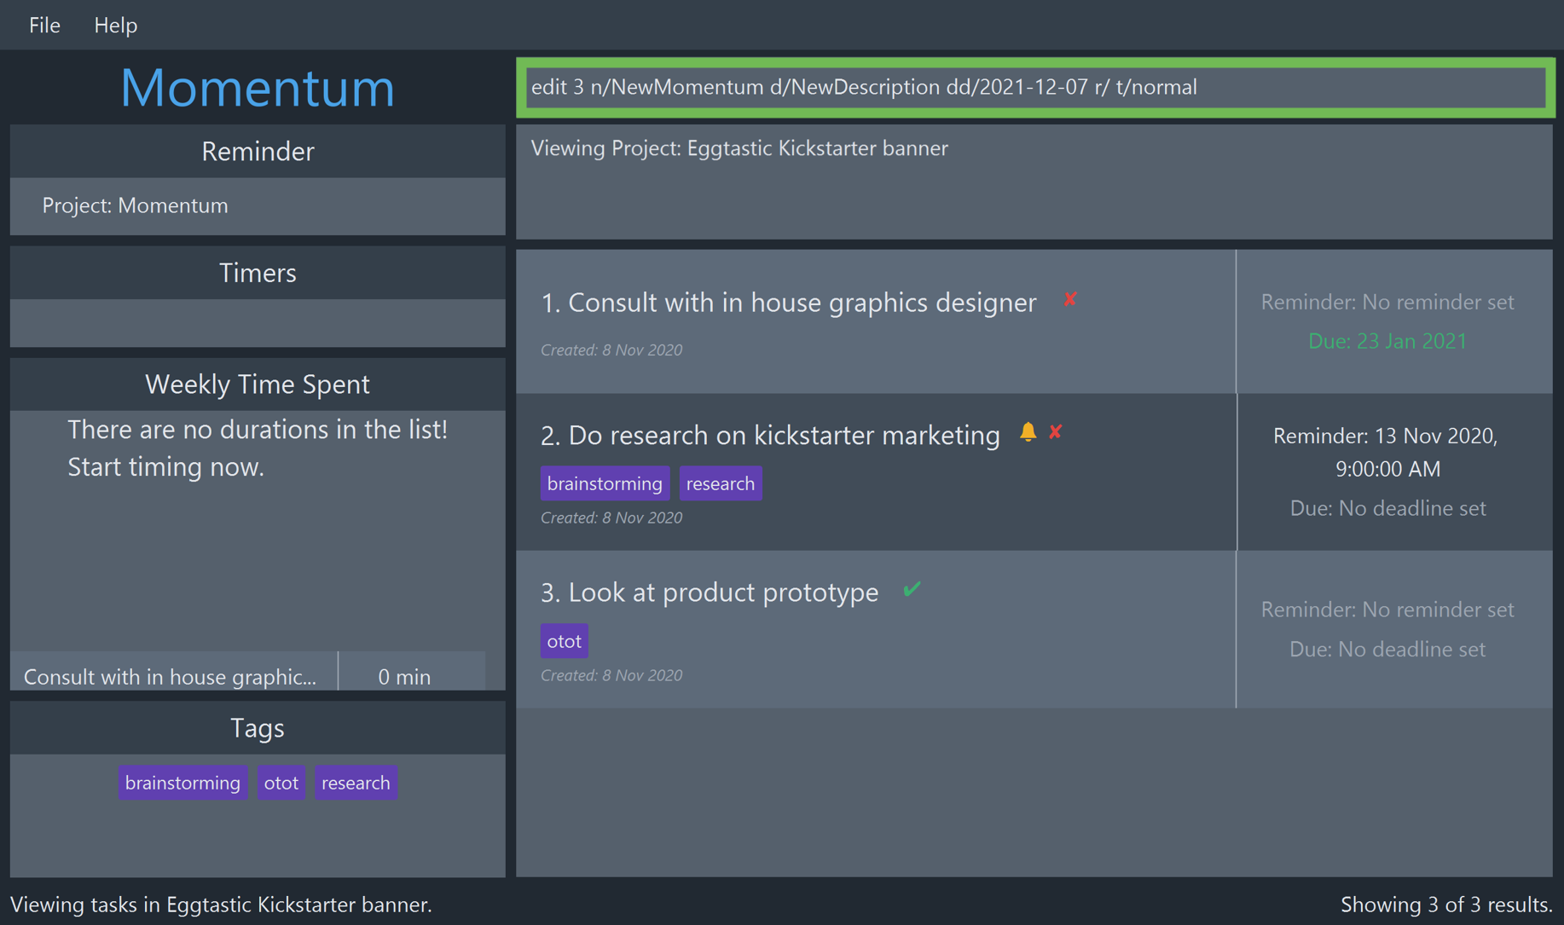Viewport: 1564px width, 925px height.
Task: Click research tag in Tags panel
Action: tap(356, 783)
